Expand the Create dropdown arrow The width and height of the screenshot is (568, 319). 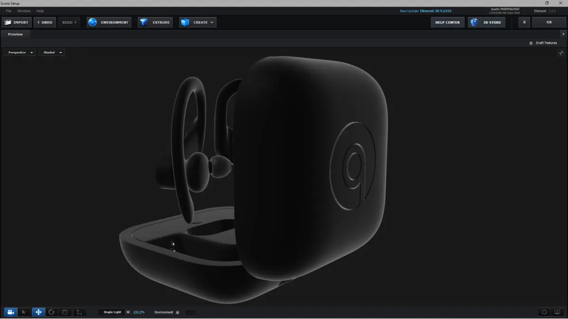click(212, 22)
